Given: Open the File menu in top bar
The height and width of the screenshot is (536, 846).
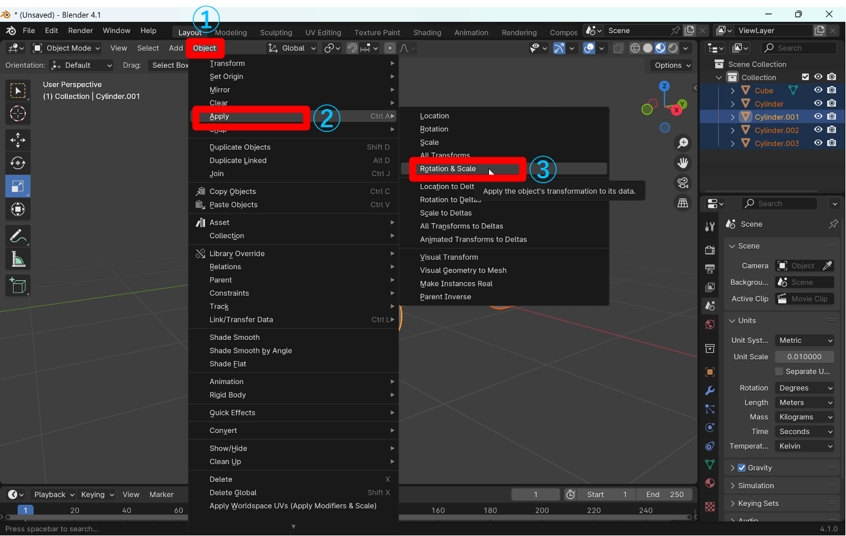Looking at the screenshot, I should [x=29, y=31].
